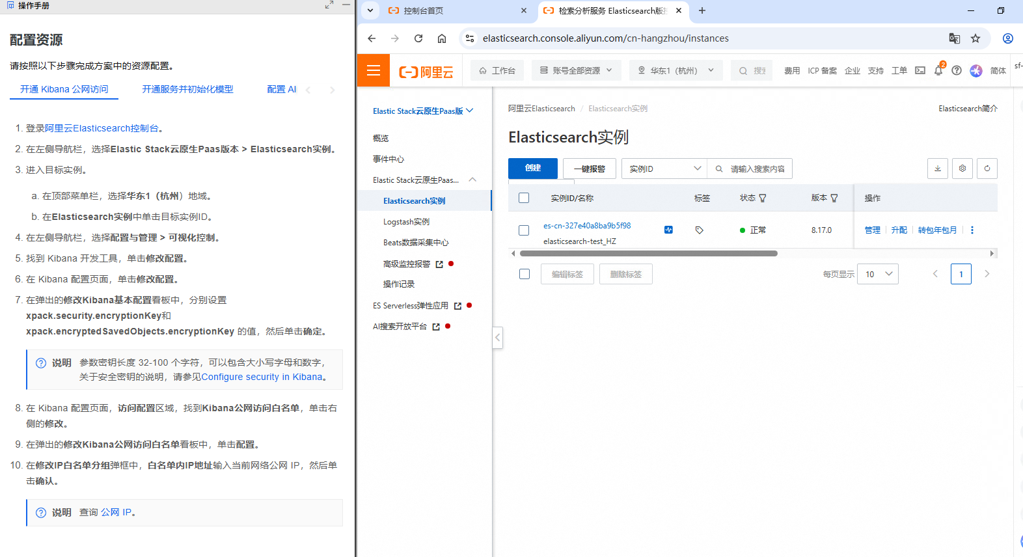Open Configure security in Kibana link

pyautogui.click(x=262, y=377)
